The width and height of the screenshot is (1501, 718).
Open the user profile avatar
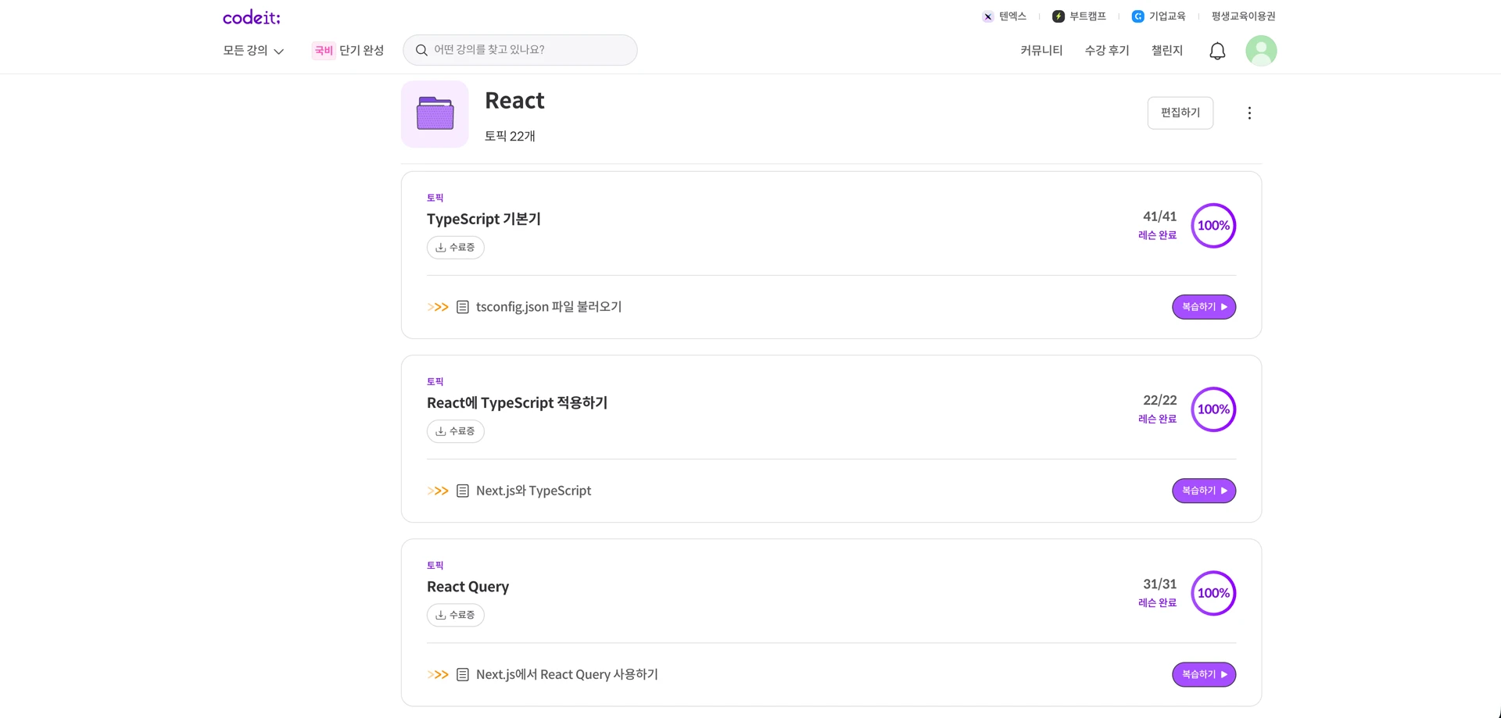pyautogui.click(x=1261, y=51)
